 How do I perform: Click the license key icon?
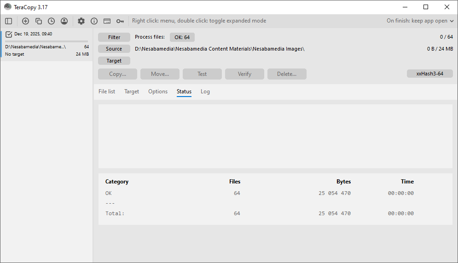[x=120, y=21]
